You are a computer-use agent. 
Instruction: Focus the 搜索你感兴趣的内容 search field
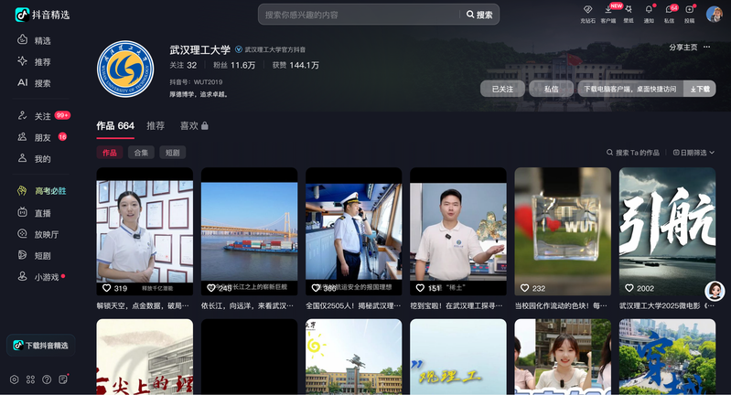tap(359, 15)
